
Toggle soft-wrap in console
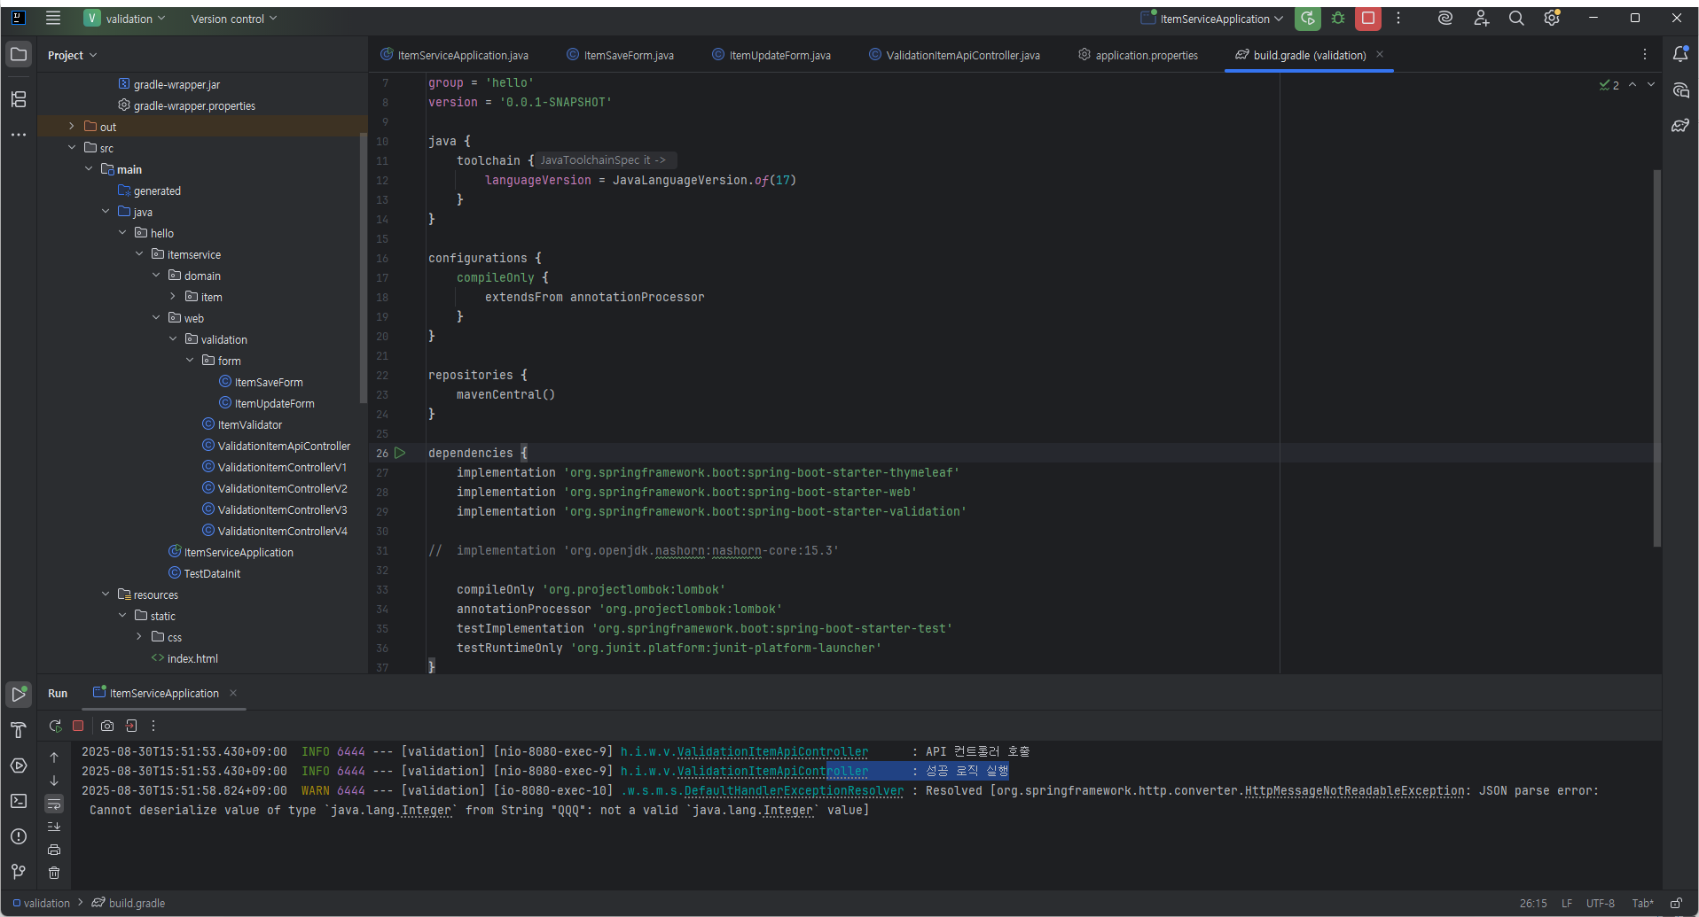[x=54, y=804]
